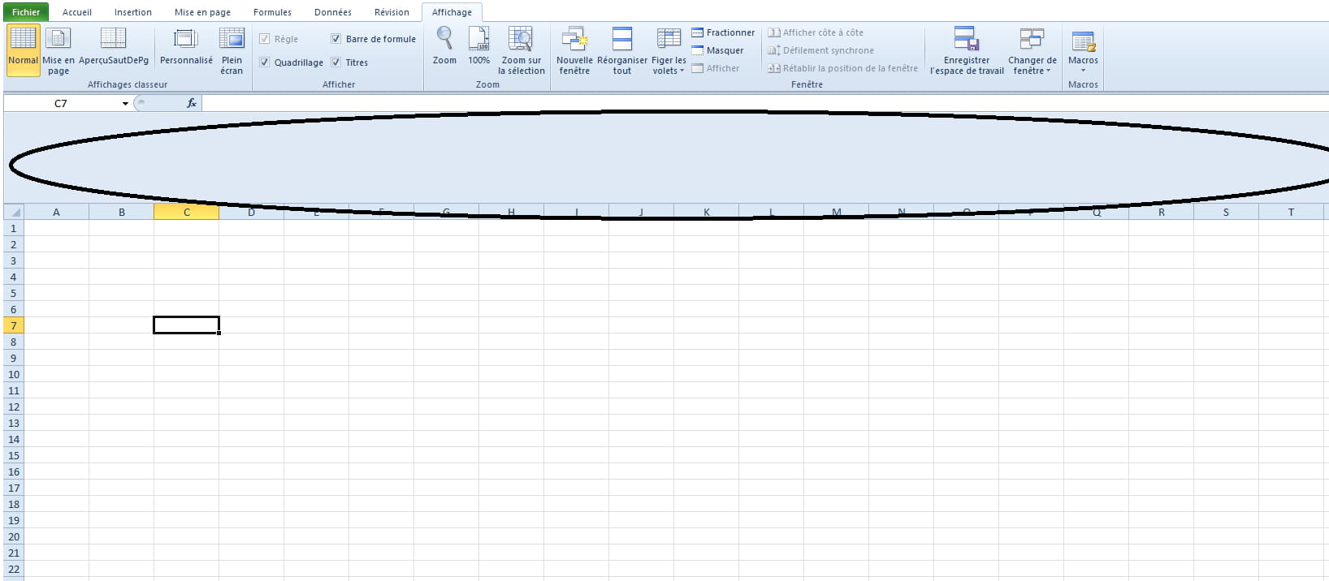Disable the Titres checkbox
This screenshot has width=1329, height=581.
(336, 62)
